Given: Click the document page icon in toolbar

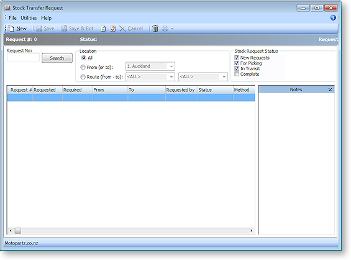Looking at the screenshot, I should (103, 29).
